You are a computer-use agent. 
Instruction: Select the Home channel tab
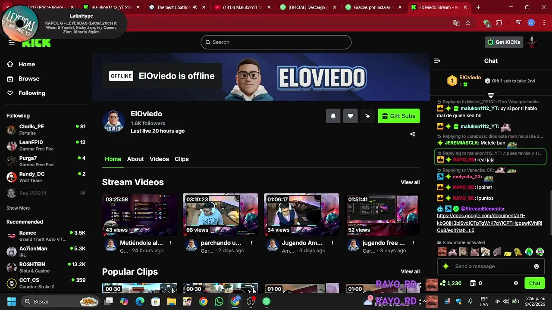pyautogui.click(x=113, y=159)
